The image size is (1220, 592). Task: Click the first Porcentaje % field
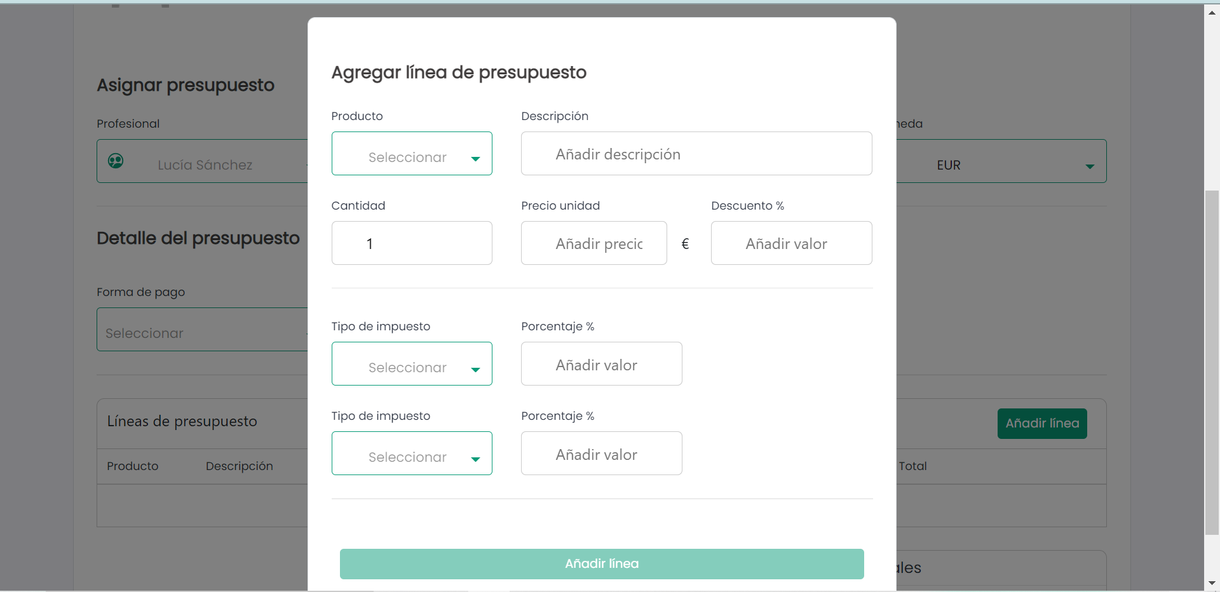click(602, 364)
